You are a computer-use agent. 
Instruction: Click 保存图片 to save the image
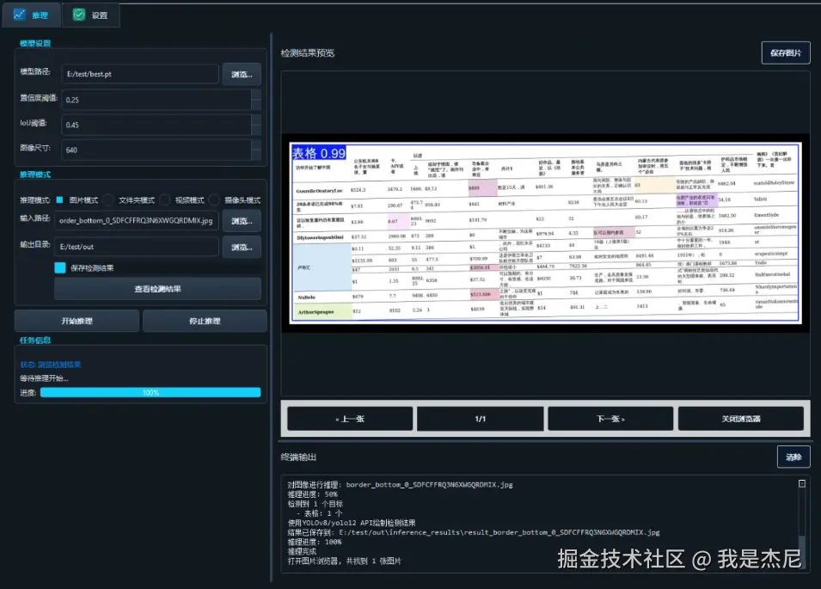point(786,52)
